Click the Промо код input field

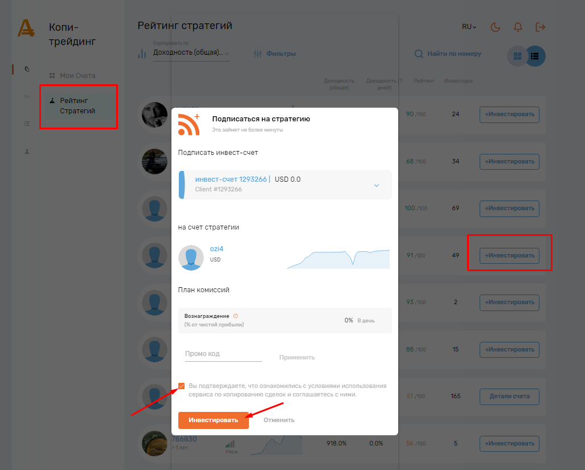[223, 354]
